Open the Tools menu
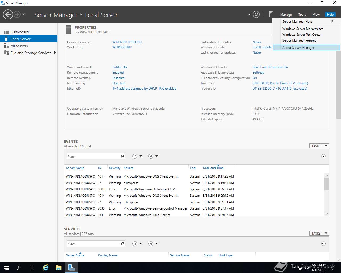This screenshot has width=341, height=273. point(302,15)
